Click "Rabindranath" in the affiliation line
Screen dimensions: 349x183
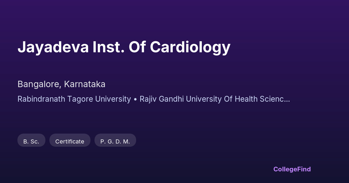click(x=41, y=99)
